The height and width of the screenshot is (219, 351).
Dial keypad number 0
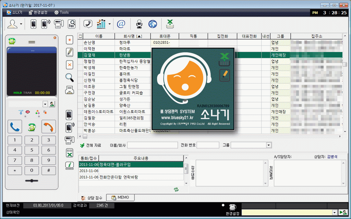tap(32, 170)
